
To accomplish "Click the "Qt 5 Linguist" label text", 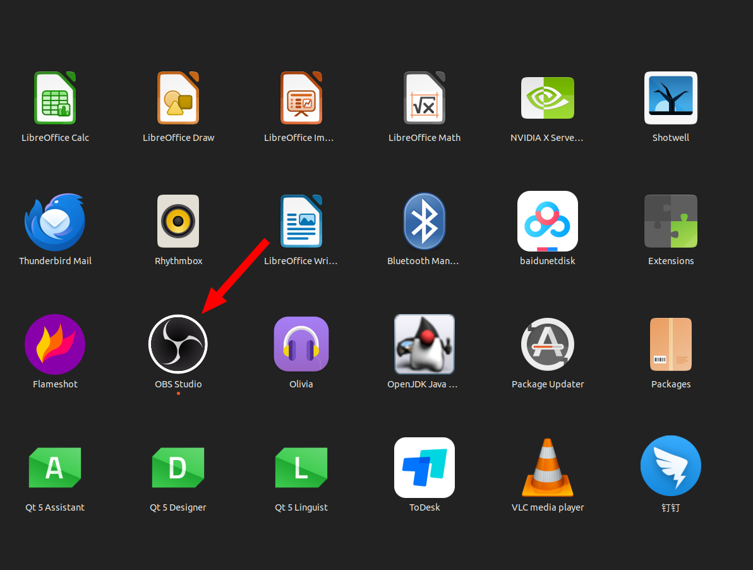I will (301, 507).
